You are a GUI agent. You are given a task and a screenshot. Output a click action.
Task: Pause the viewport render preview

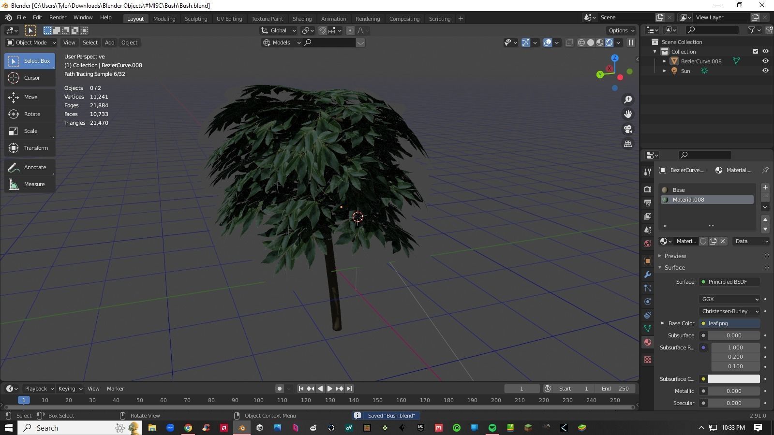(631, 43)
